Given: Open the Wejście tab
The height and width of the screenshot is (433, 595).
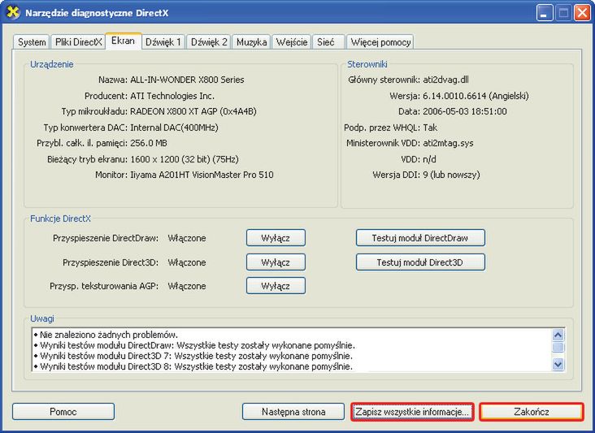Looking at the screenshot, I should point(292,42).
